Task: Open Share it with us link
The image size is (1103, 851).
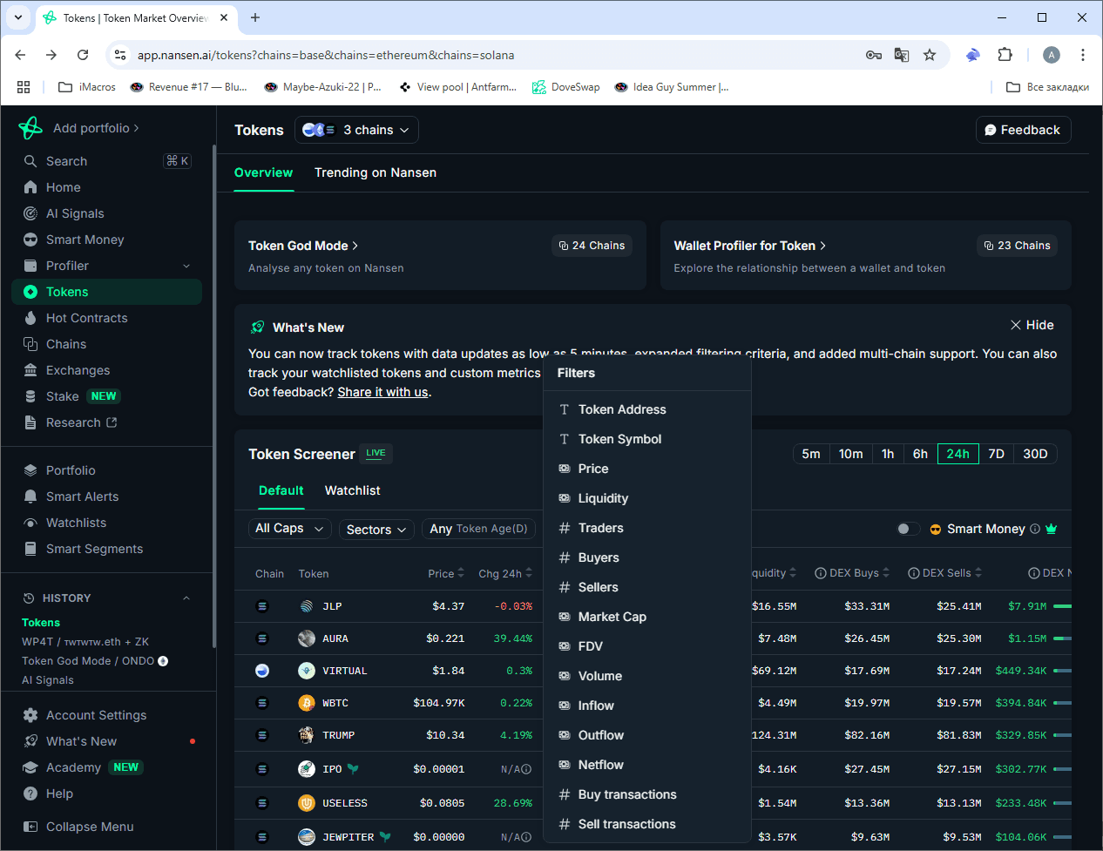Action: 382,392
